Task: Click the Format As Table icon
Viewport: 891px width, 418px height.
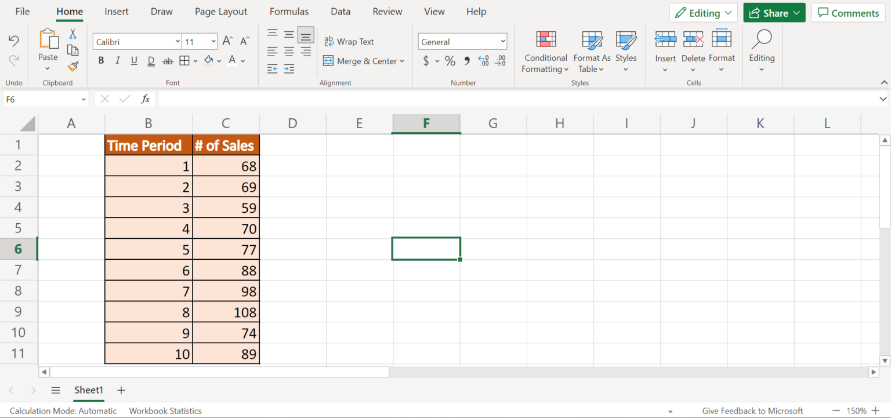Action: coord(591,52)
